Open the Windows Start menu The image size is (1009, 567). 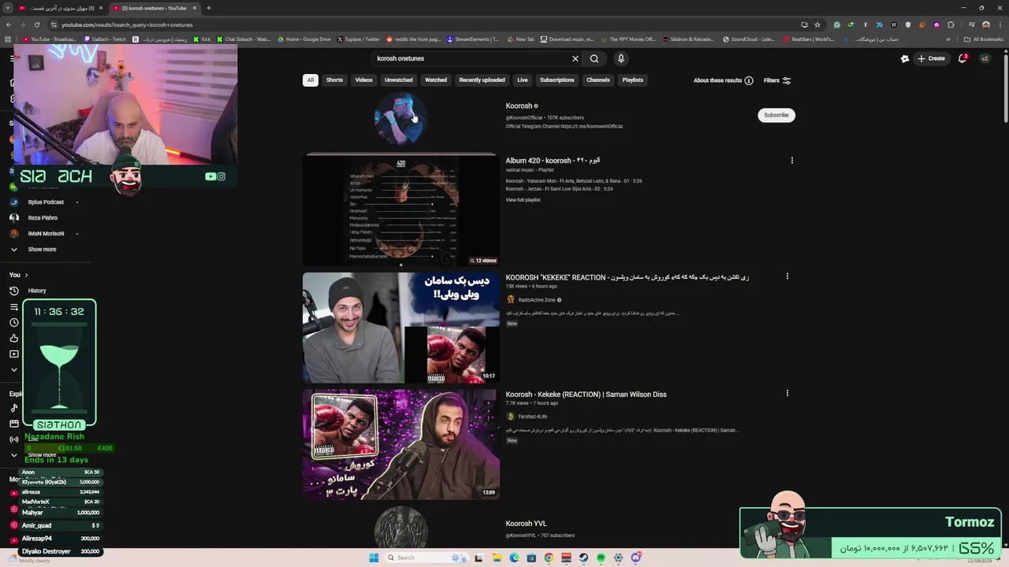374,558
